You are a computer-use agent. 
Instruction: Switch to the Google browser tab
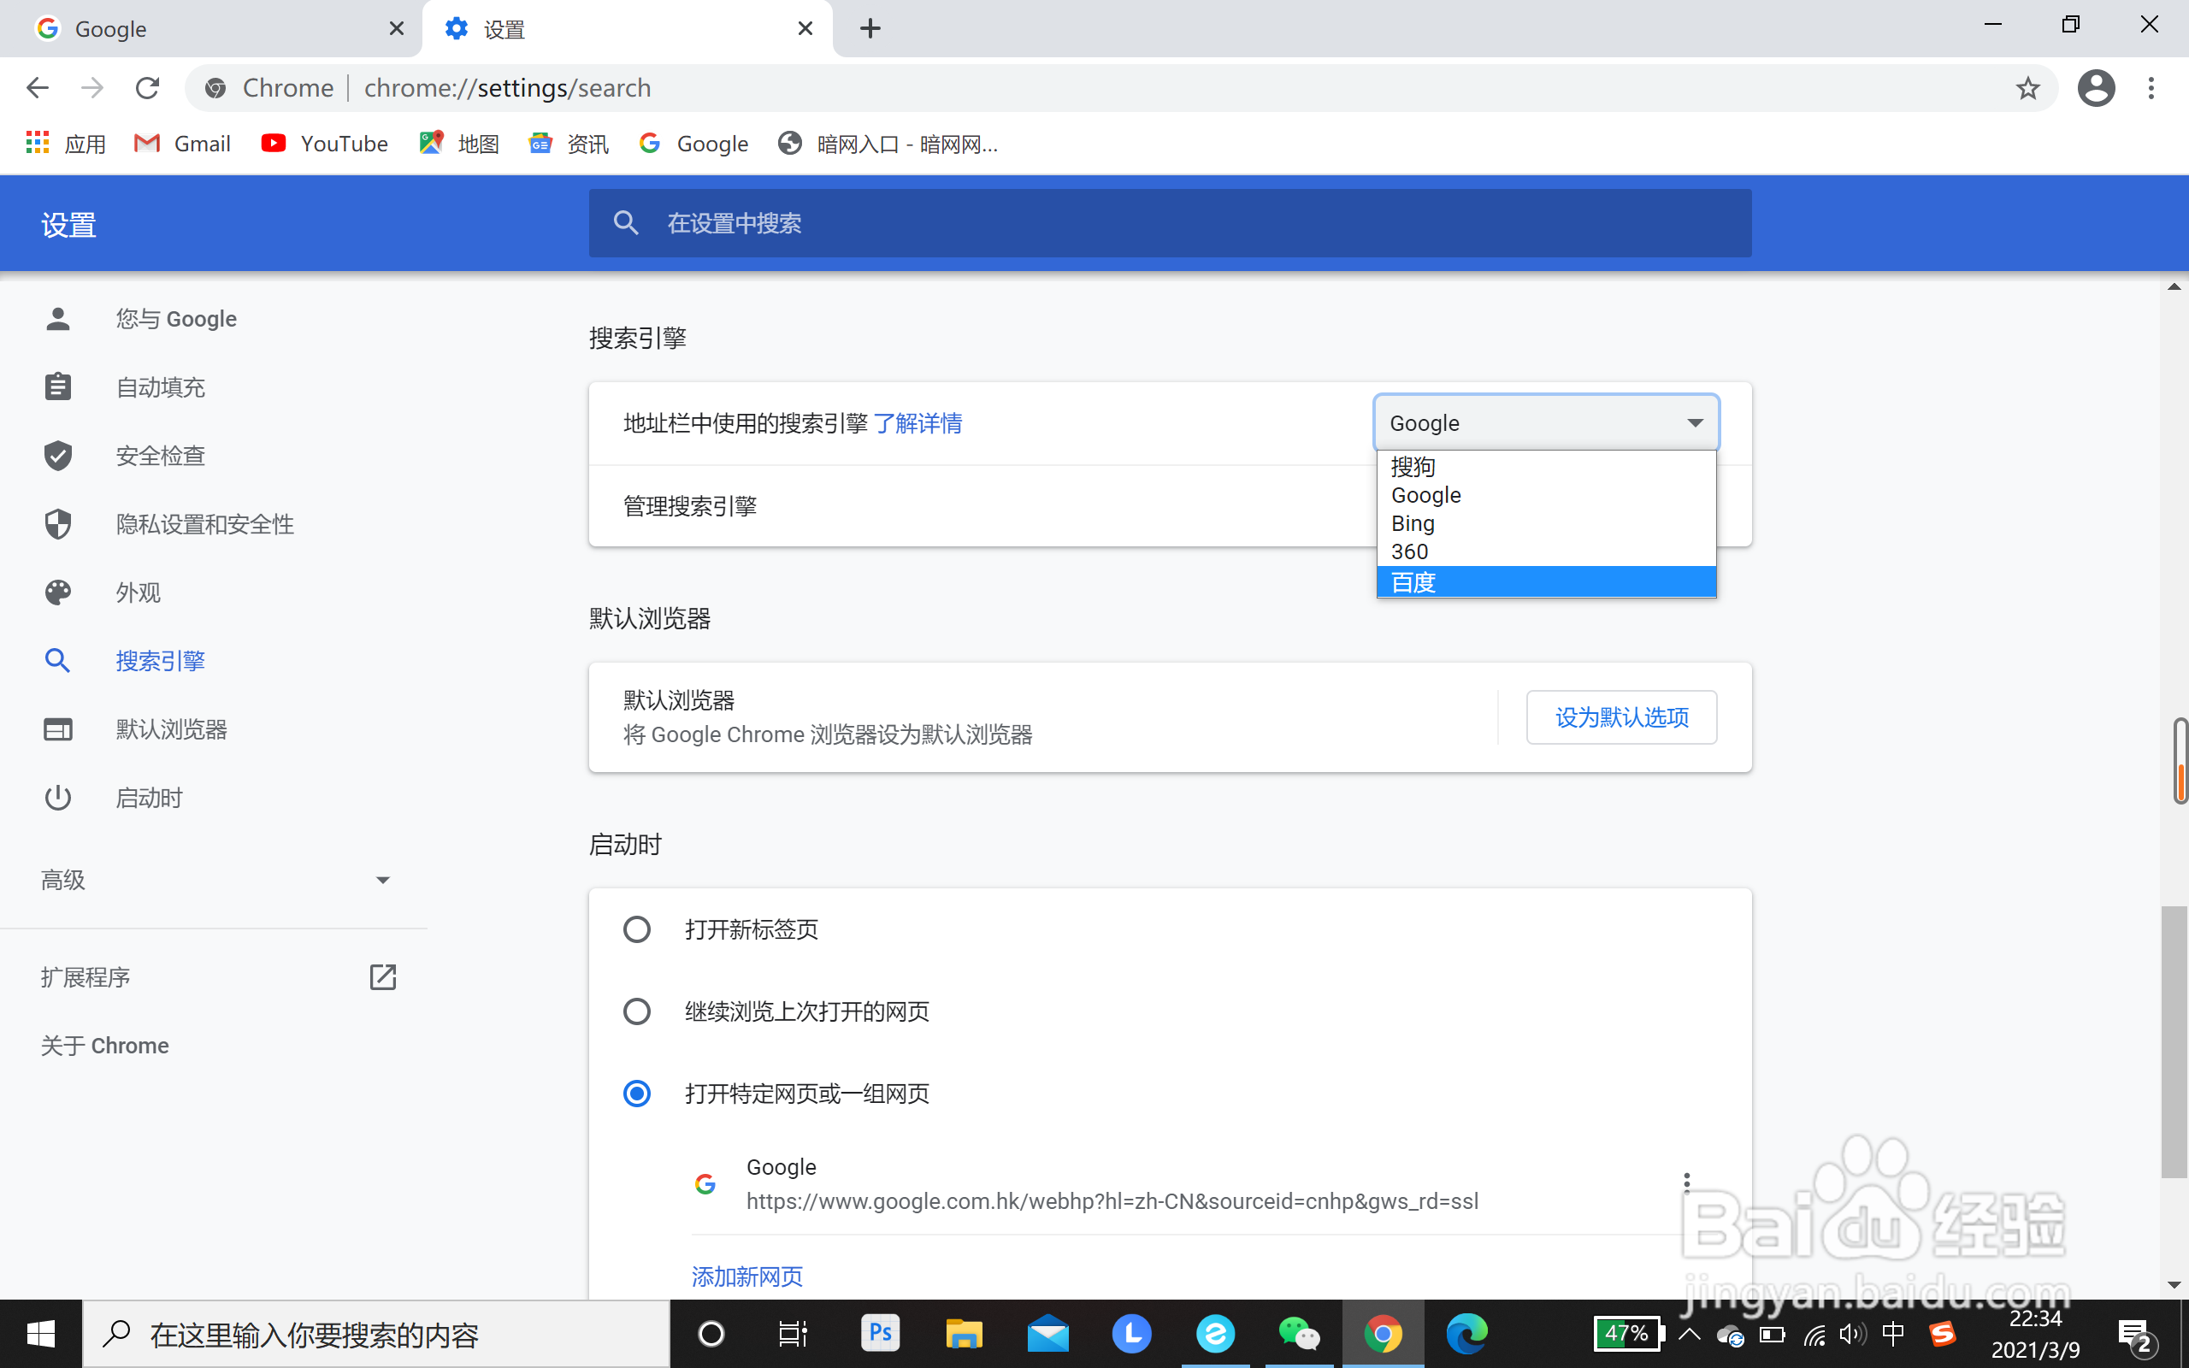209,29
